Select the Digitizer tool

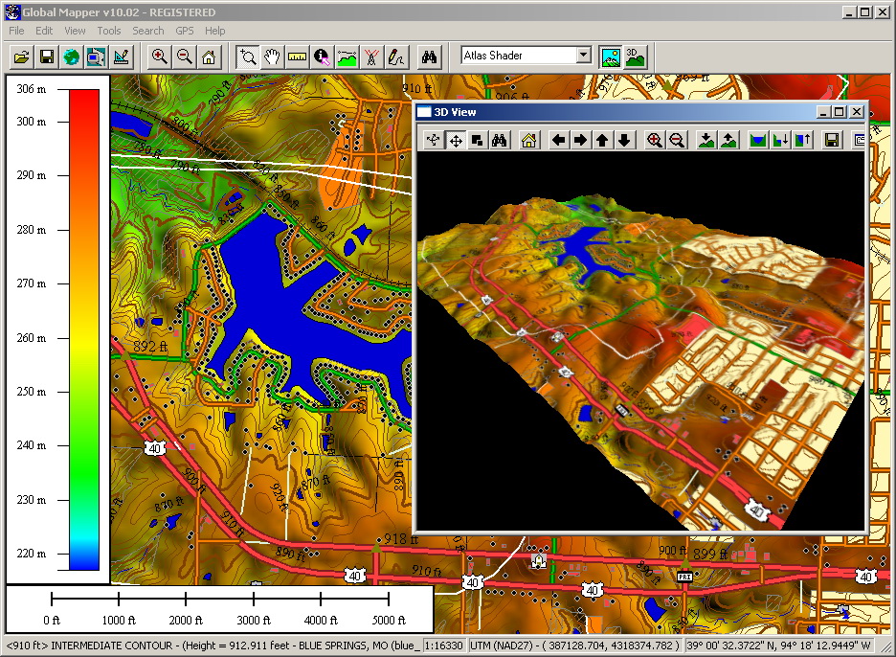(395, 57)
